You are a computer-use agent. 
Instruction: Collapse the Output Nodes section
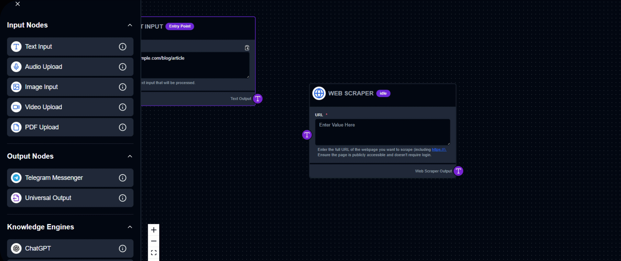point(130,156)
